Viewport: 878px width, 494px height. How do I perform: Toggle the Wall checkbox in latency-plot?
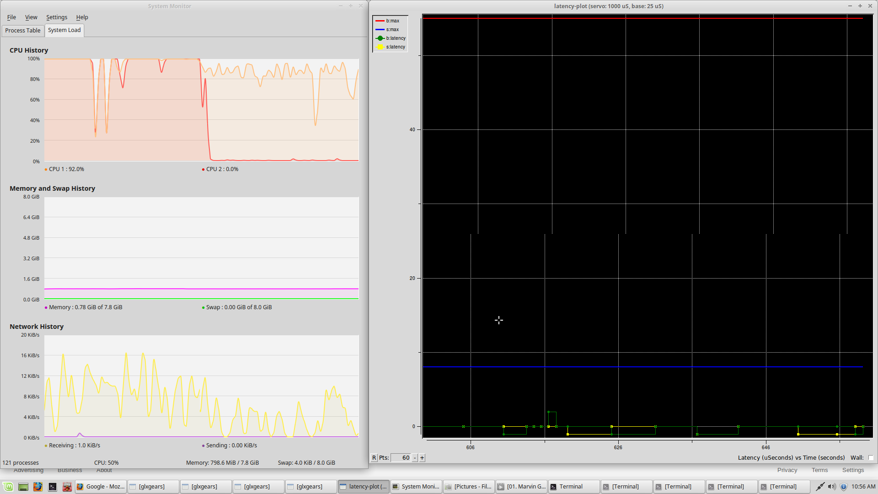pyautogui.click(x=871, y=458)
